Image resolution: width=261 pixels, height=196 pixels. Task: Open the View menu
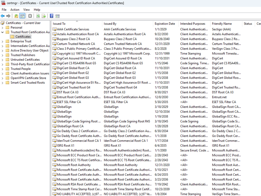(26, 10)
